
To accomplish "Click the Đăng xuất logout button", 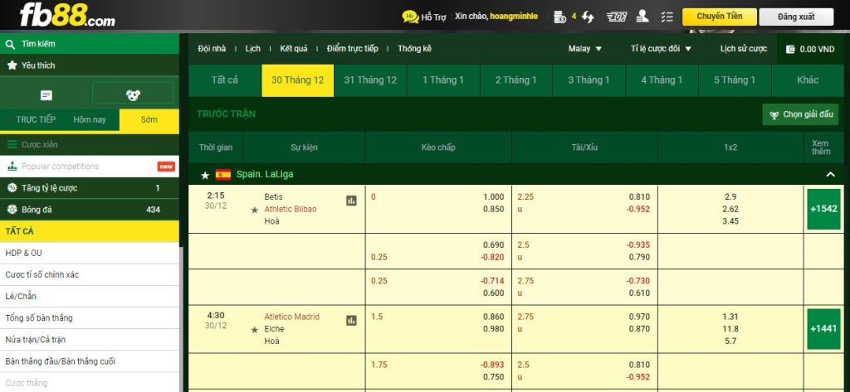I will [x=796, y=17].
